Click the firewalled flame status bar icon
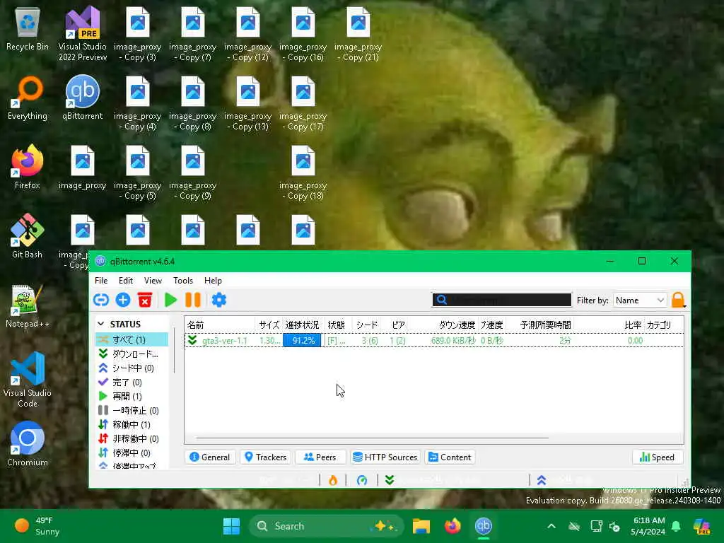The height and width of the screenshot is (543, 724). coord(332,480)
